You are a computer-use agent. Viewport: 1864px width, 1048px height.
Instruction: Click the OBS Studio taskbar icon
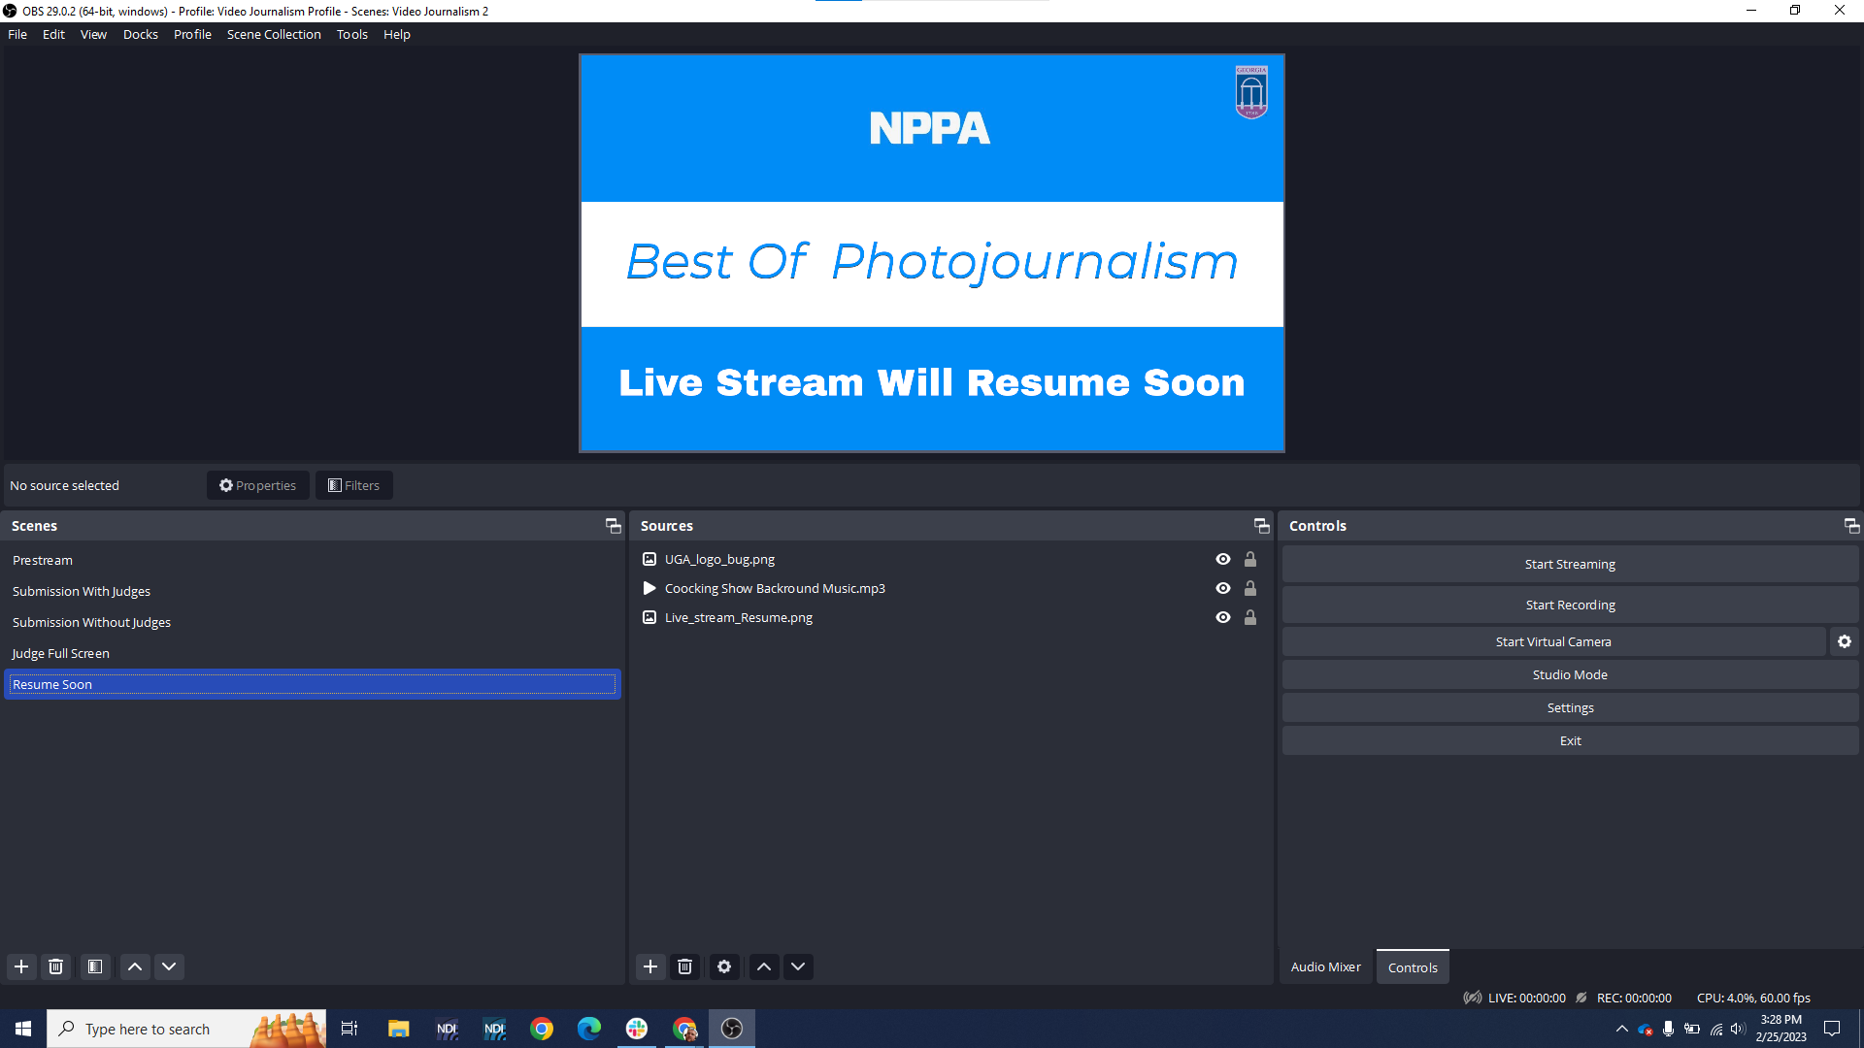coord(732,1029)
